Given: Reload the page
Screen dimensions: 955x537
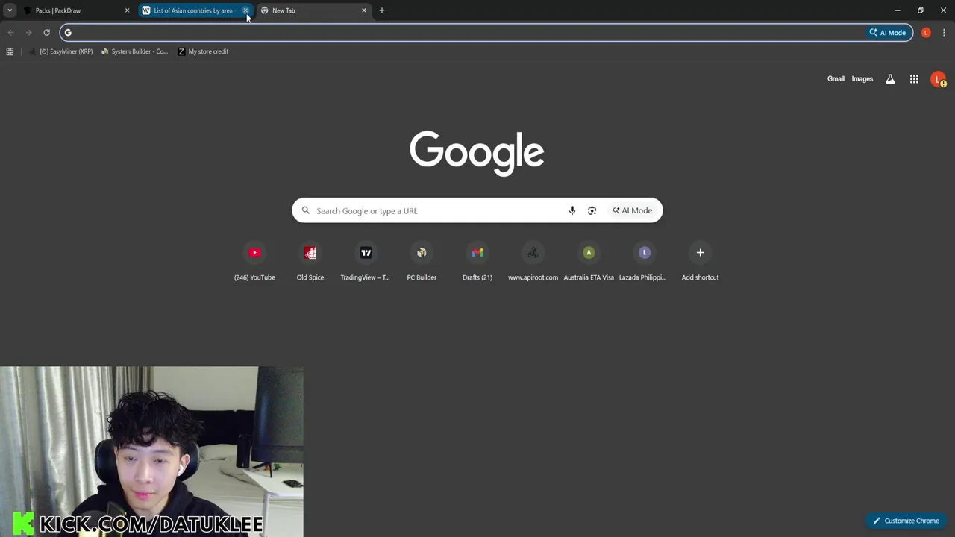Looking at the screenshot, I should point(46,32).
